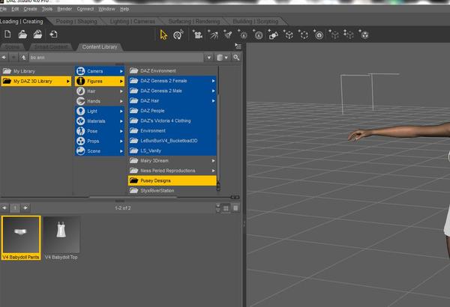Open the pane options menu icon

pyautogui.click(x=238, y=46)
